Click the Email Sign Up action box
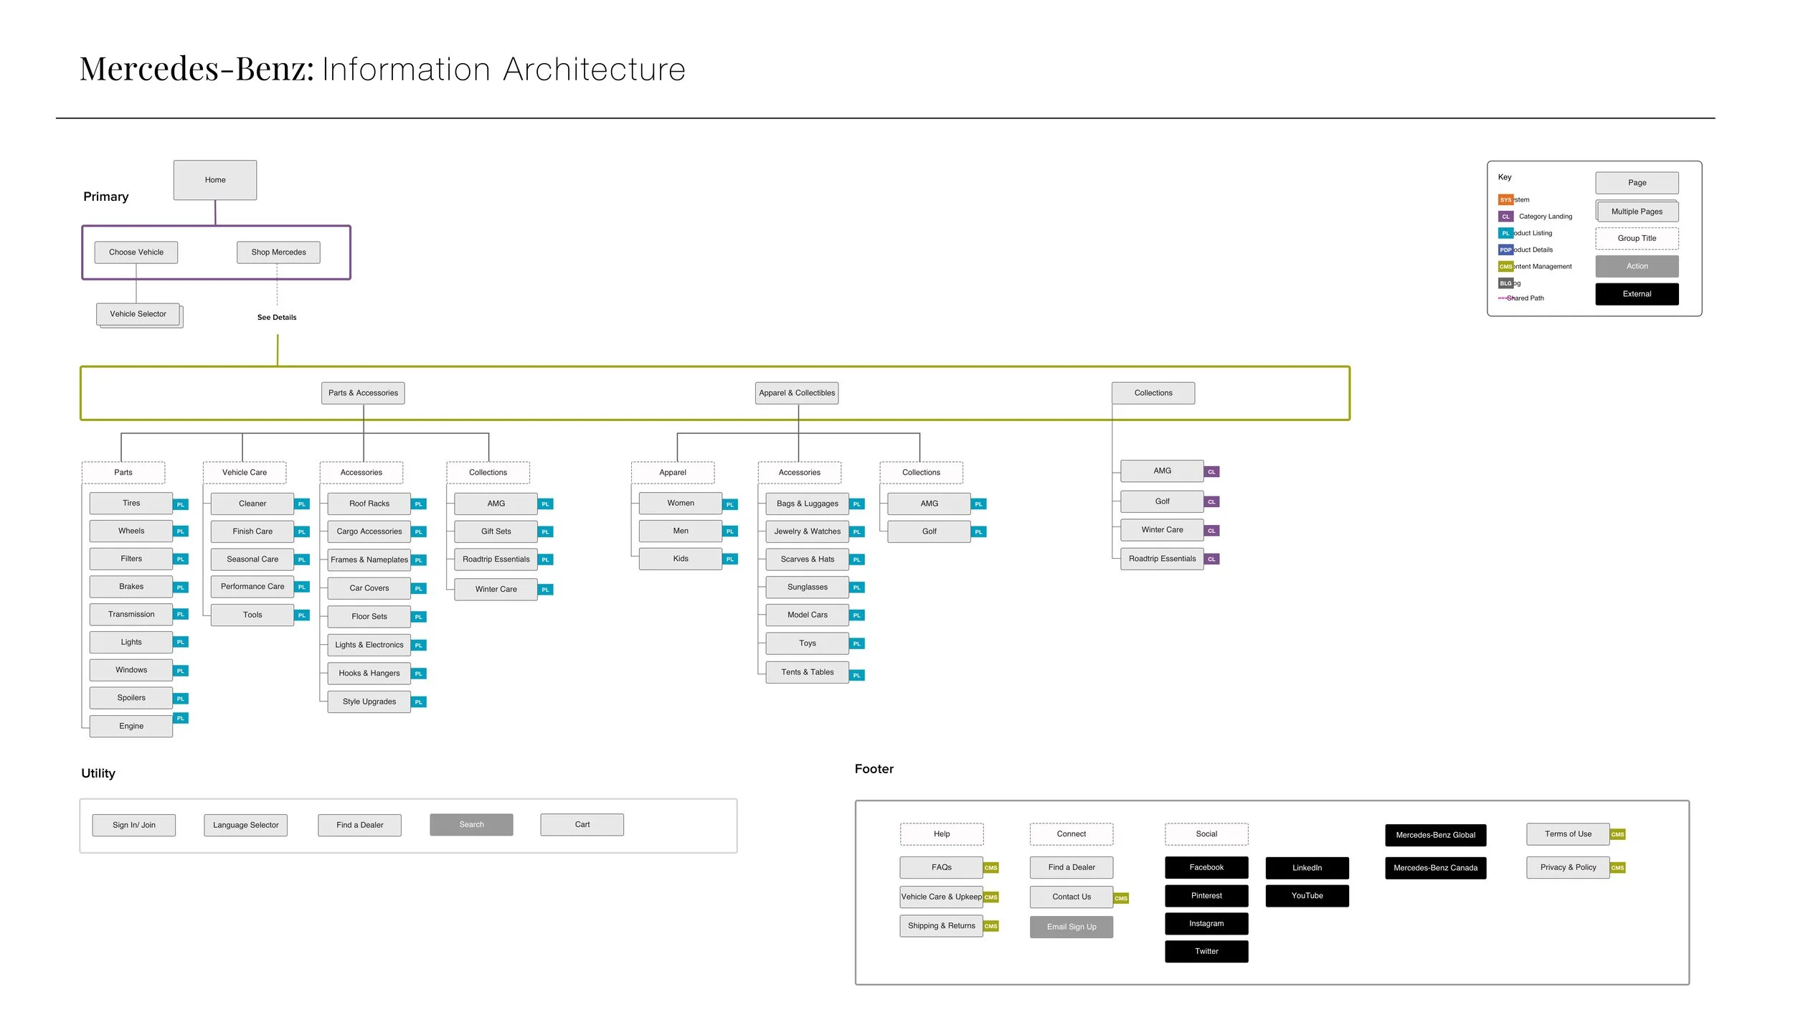This screenshot has width=1793, height=1025. (1071, 927)
